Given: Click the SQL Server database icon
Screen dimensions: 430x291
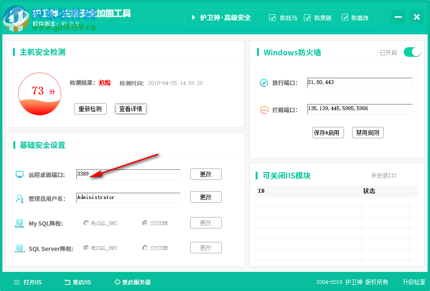Looking at the screenshot, I should [x=19, y=248].
